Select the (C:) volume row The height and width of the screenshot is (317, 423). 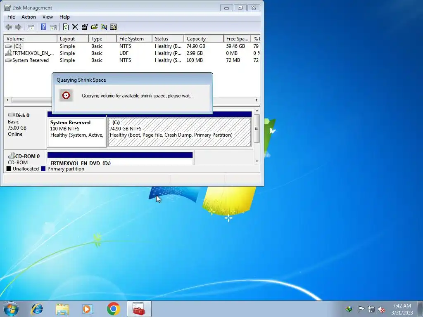132,46
